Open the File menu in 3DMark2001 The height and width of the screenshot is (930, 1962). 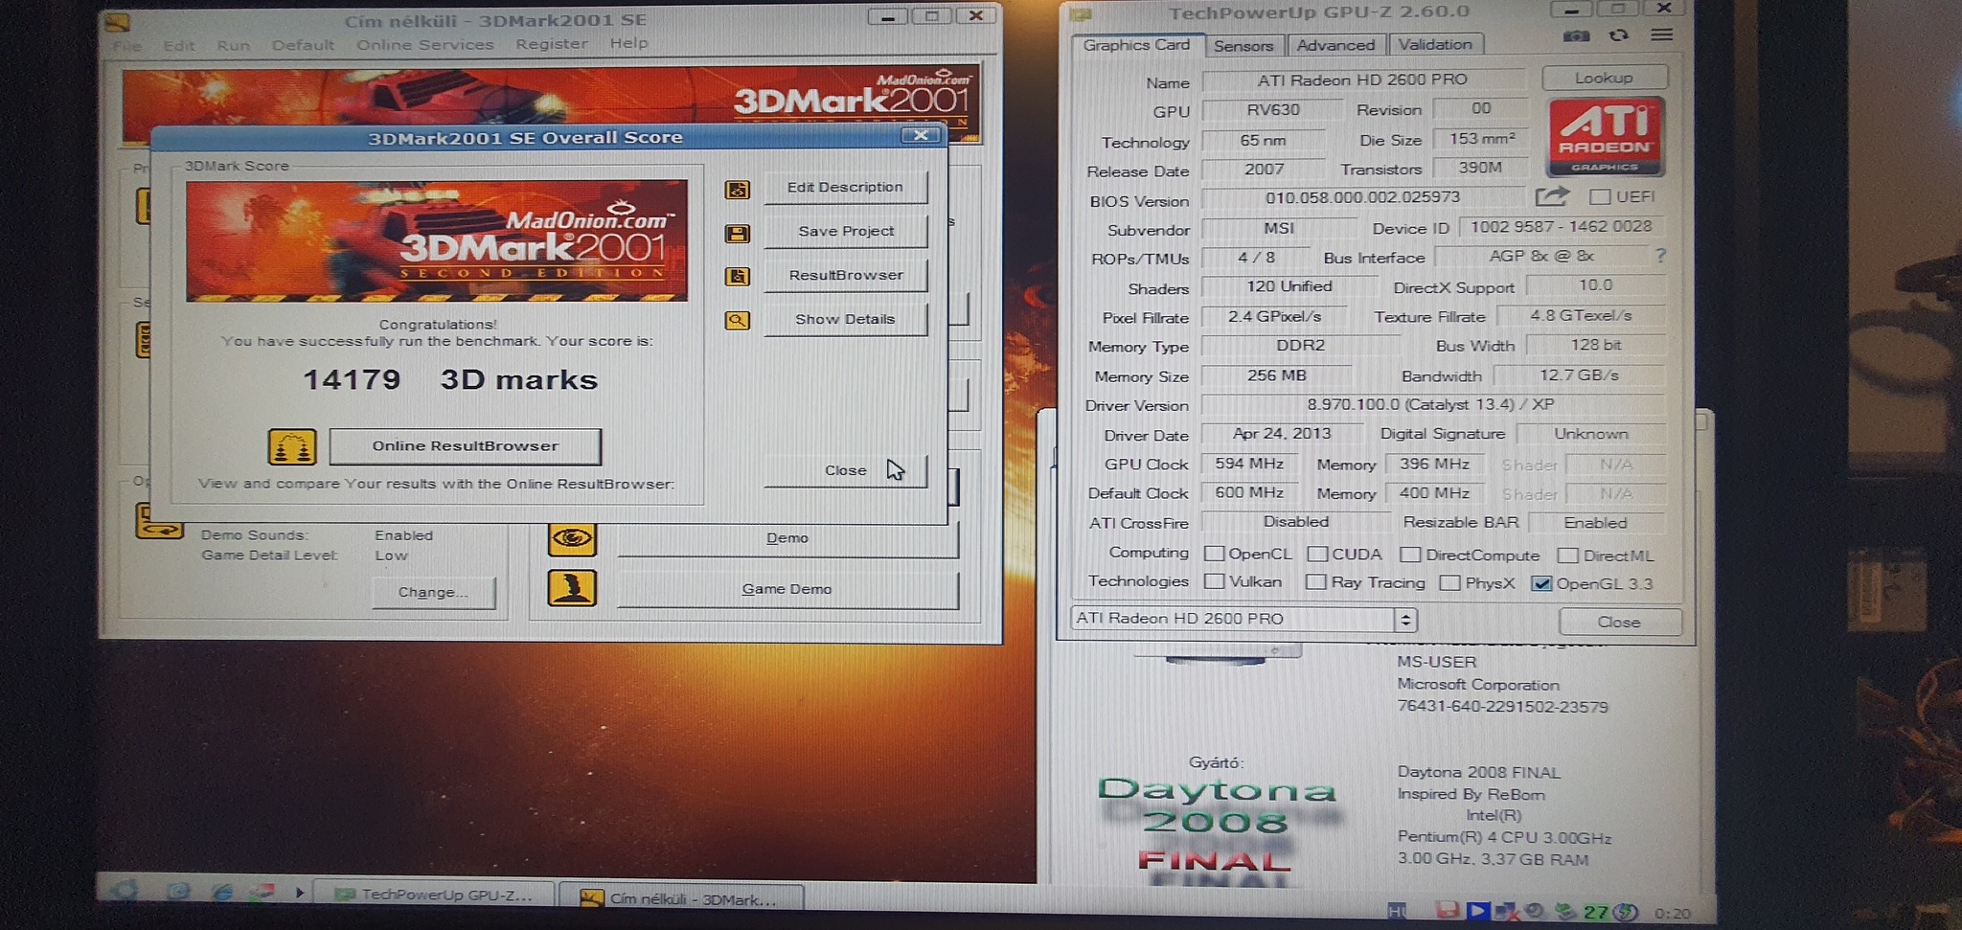pyautogui.click(x=126, y=45)
